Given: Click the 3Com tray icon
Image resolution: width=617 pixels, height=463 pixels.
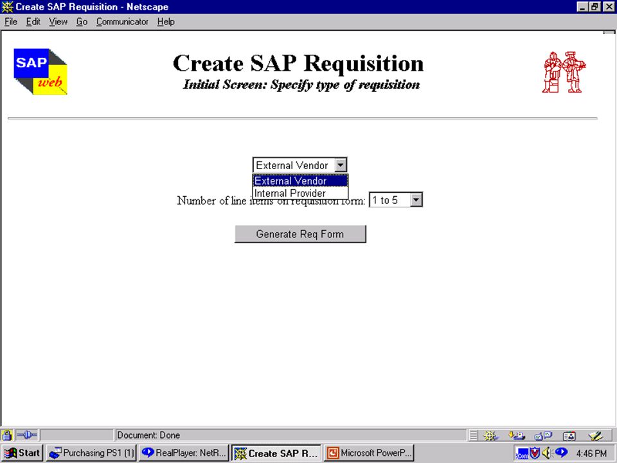Looking at the screenshot, I should [x=522, y=453].
